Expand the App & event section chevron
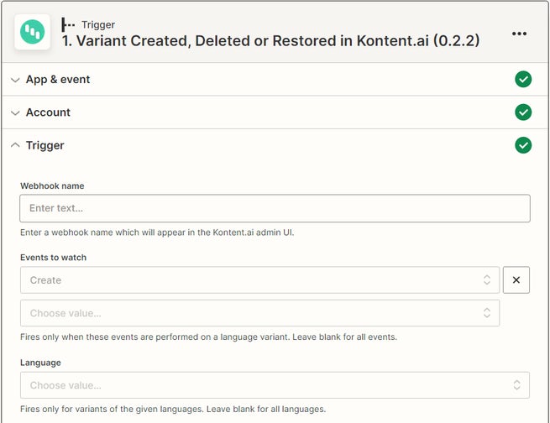This screenshot has height=423, width=550. 15,80
